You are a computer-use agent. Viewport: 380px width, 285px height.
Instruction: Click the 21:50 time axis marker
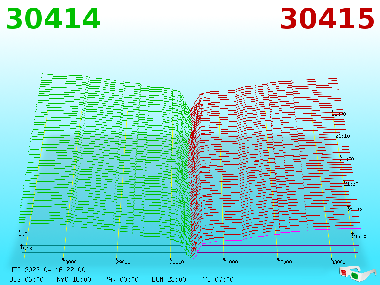pyautogui.click(x=359, y=236)
